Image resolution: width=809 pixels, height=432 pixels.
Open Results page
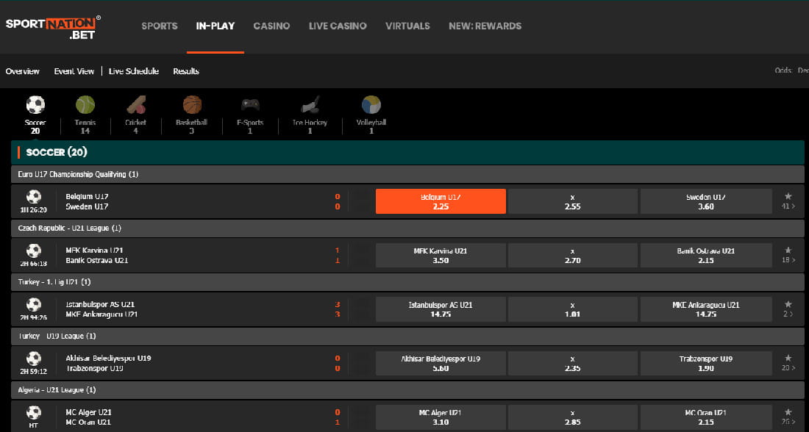pyautogui.click(x=186, y=71)
